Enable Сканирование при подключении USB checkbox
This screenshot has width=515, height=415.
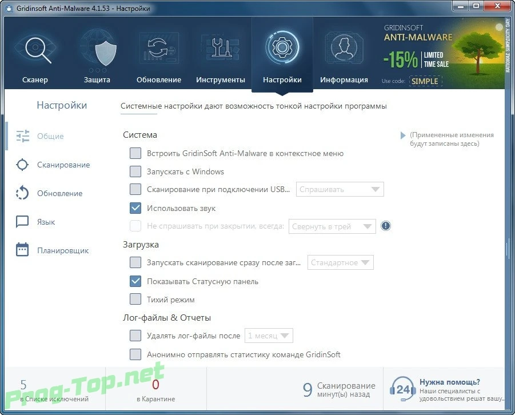(135, 189)
